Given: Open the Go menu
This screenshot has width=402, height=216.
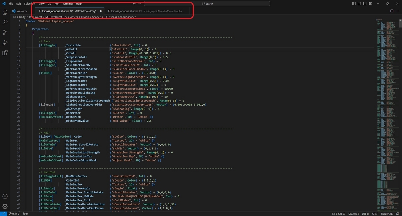Looking at the screenshot, I should point(49,4).
